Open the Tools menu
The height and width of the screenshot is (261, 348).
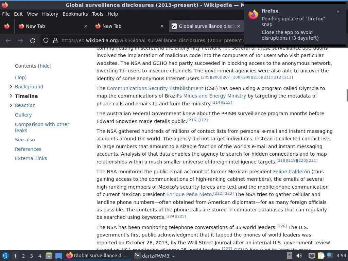[x=98, y=14]
